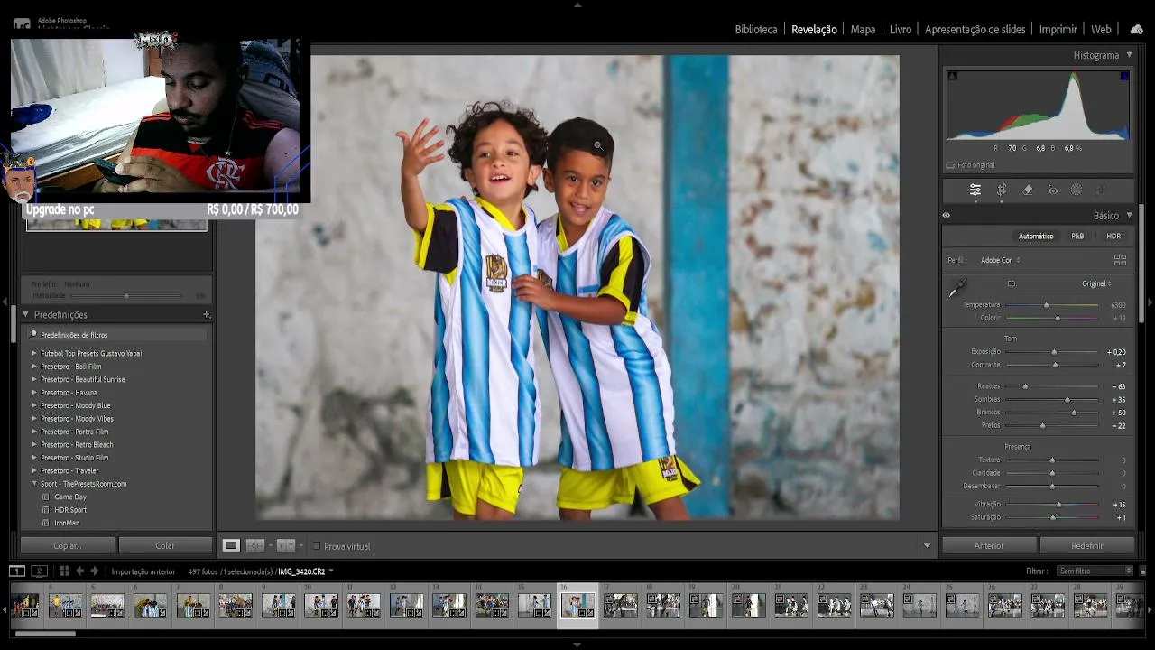The image size is (1155, 650).
Task: Pick the white balance eyedropper tool
Action: [957, 289]
